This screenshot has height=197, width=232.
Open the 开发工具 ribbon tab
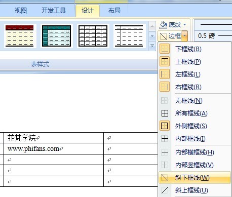pyautogui.click(x=54, y=11)
